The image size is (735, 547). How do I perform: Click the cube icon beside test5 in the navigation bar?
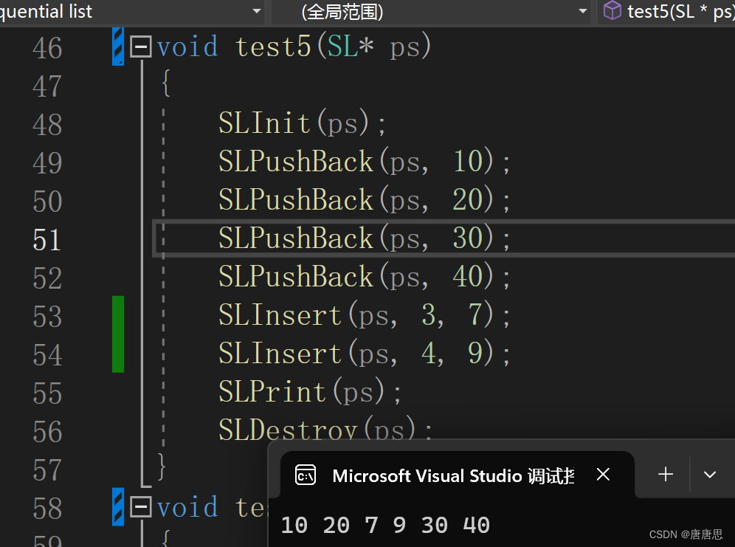click(612, 10)
